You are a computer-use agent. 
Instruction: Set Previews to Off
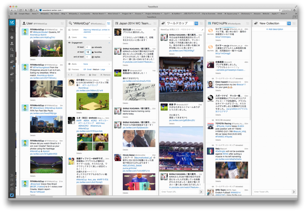pos(85,69)
